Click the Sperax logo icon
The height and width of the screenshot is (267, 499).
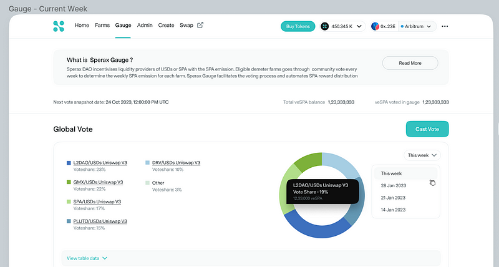point(59,26)
